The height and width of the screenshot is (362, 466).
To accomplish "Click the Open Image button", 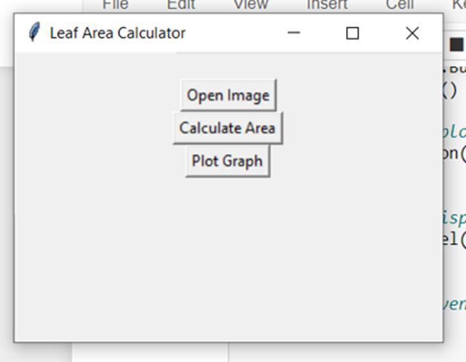I will 228,95.
